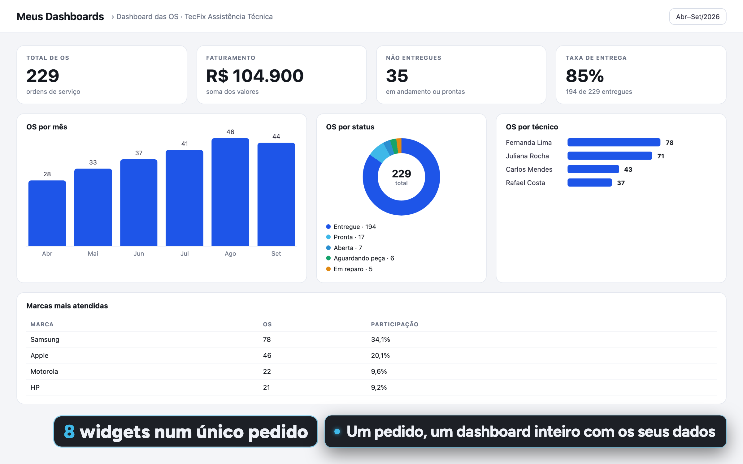The image size is (743, 464).
Task: Sort by the MARCA column header
Action: 42,324
